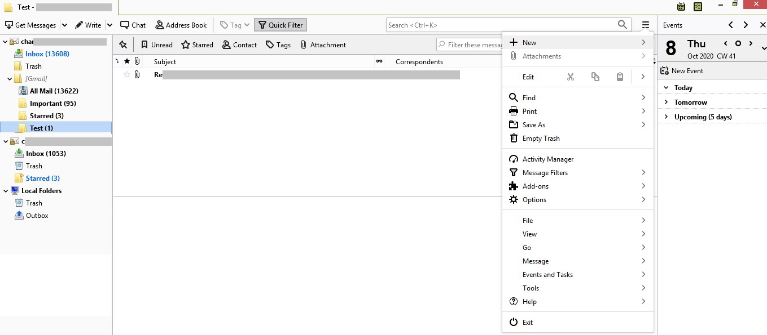The height and width of the screenshot is (335, 767).
Task: Start a Chat from the toolbar
Action: (x=133, y=25)
